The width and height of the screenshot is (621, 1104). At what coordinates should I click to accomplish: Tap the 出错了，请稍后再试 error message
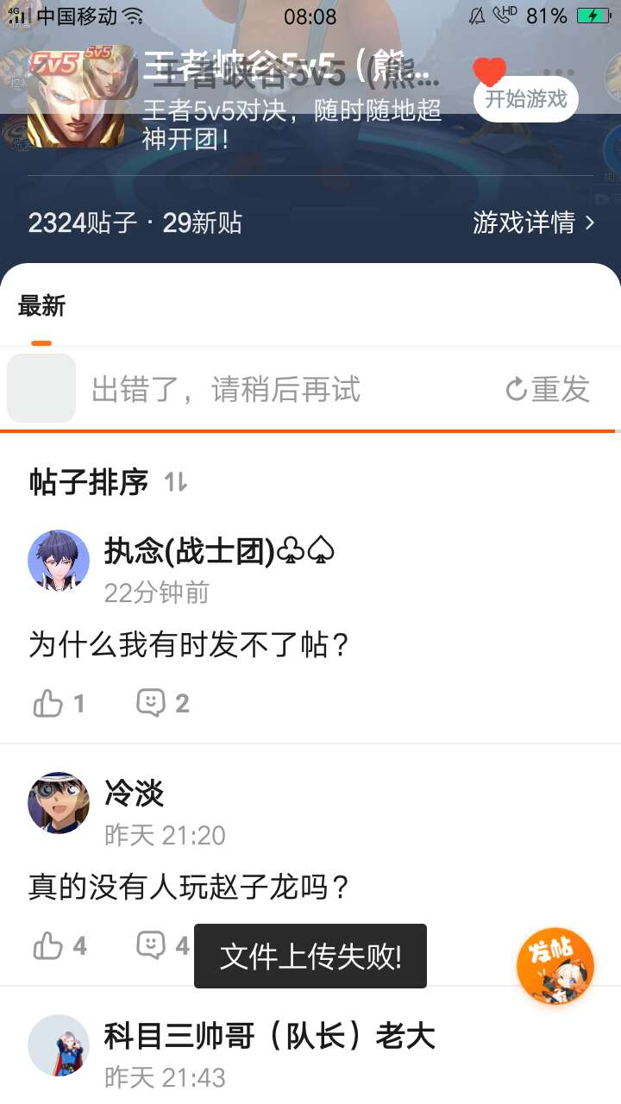click(x=226, y=390)
